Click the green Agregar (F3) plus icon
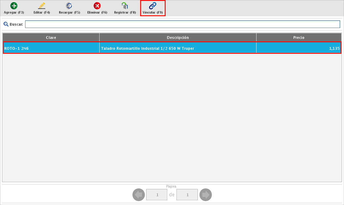 (x=14, y=6)
